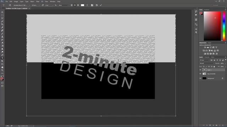Select the Path Selection tool
Screen dimensions: 227x127
click(2, 61)
